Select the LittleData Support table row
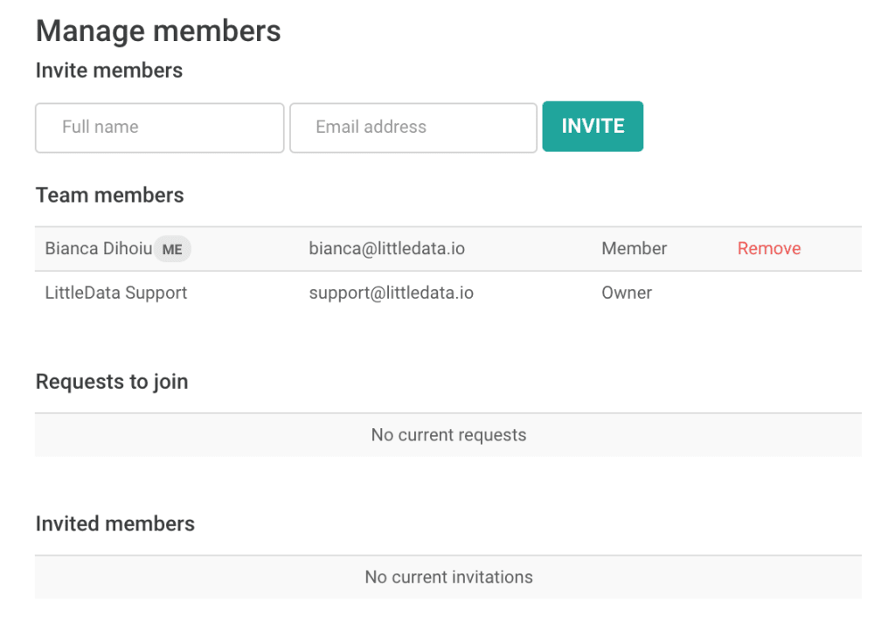 pos(448,293)
